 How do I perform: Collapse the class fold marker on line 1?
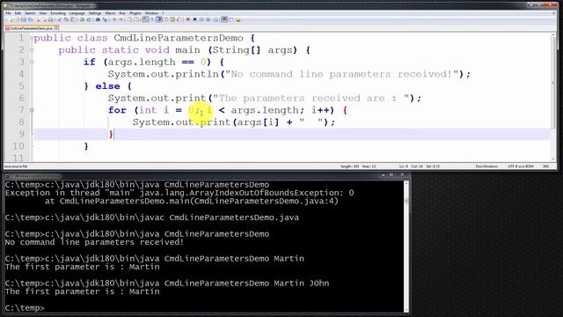tap(32, 38)
